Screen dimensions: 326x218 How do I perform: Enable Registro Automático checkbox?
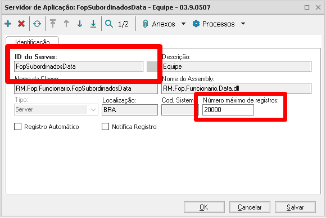tap(17, 127)
